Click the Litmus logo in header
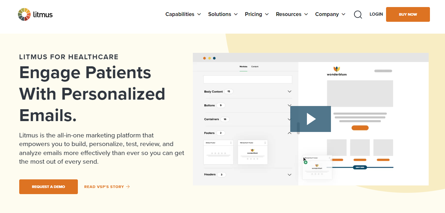The height and width of the screenshot is (213, 445). [35, 14]
